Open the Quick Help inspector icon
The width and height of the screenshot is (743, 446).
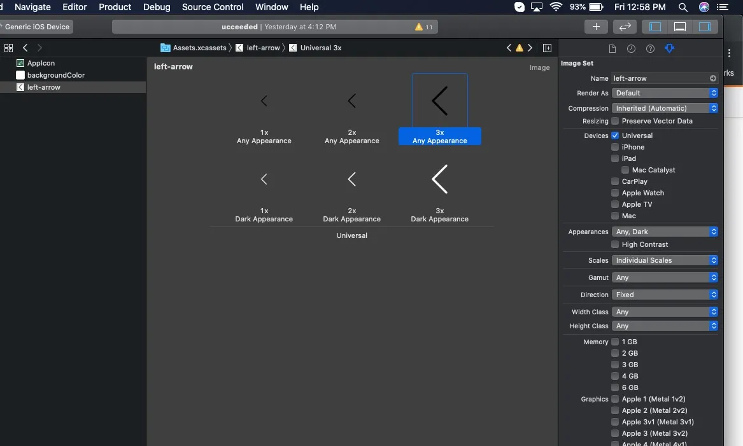click(x=650, y=49)
